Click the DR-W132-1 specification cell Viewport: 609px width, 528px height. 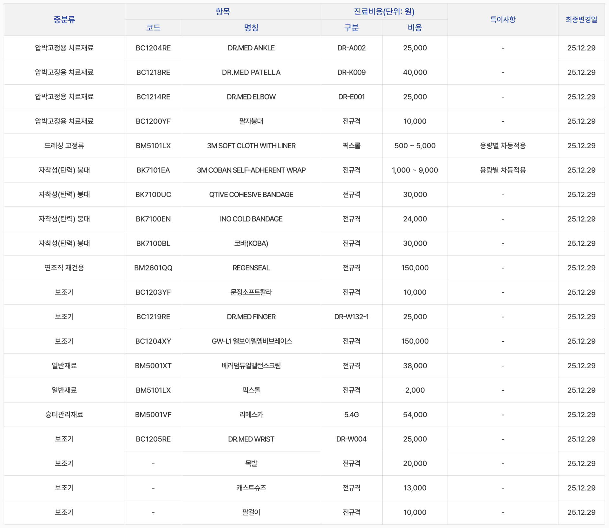[351, 317]
